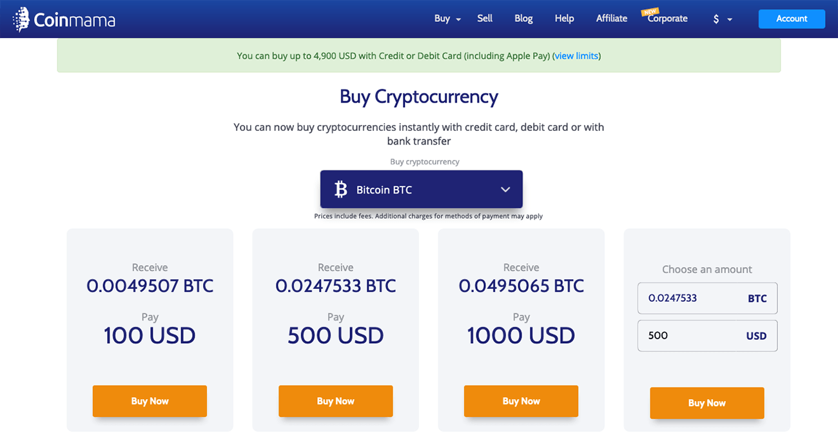This screenshot has height=445, width=838.
Task: Expand the dollar currency selector
Action: [x=722, y=19]
